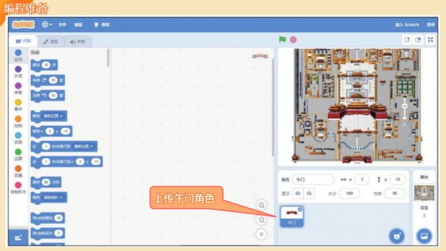Click the sprite size field 100
Screen dimensions: 446x251
click(x=350, y=194)
